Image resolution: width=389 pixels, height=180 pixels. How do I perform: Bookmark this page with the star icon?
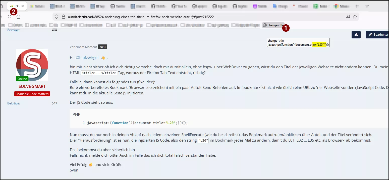click(x=355, y=17)
